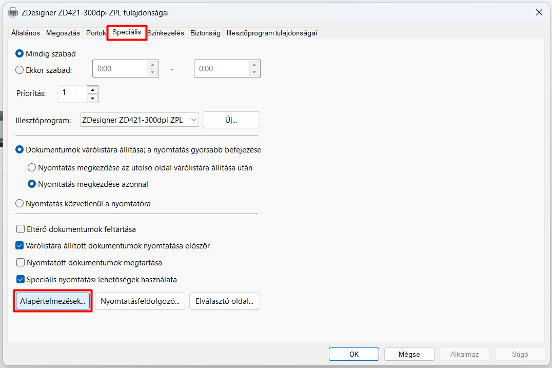The height and width of the screenshot is (368, 552).
Task: Click the Súgó help button
Action: point(520,354)
